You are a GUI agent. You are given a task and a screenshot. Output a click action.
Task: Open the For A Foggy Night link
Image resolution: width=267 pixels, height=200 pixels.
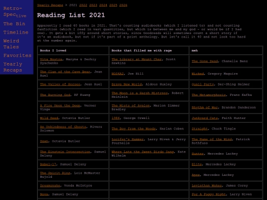pyautogui.click(x=209, y=195)
